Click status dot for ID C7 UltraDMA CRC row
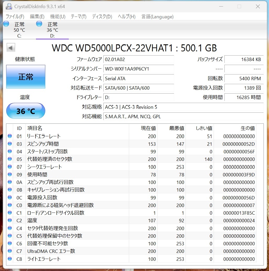 (x=10, y=251)
